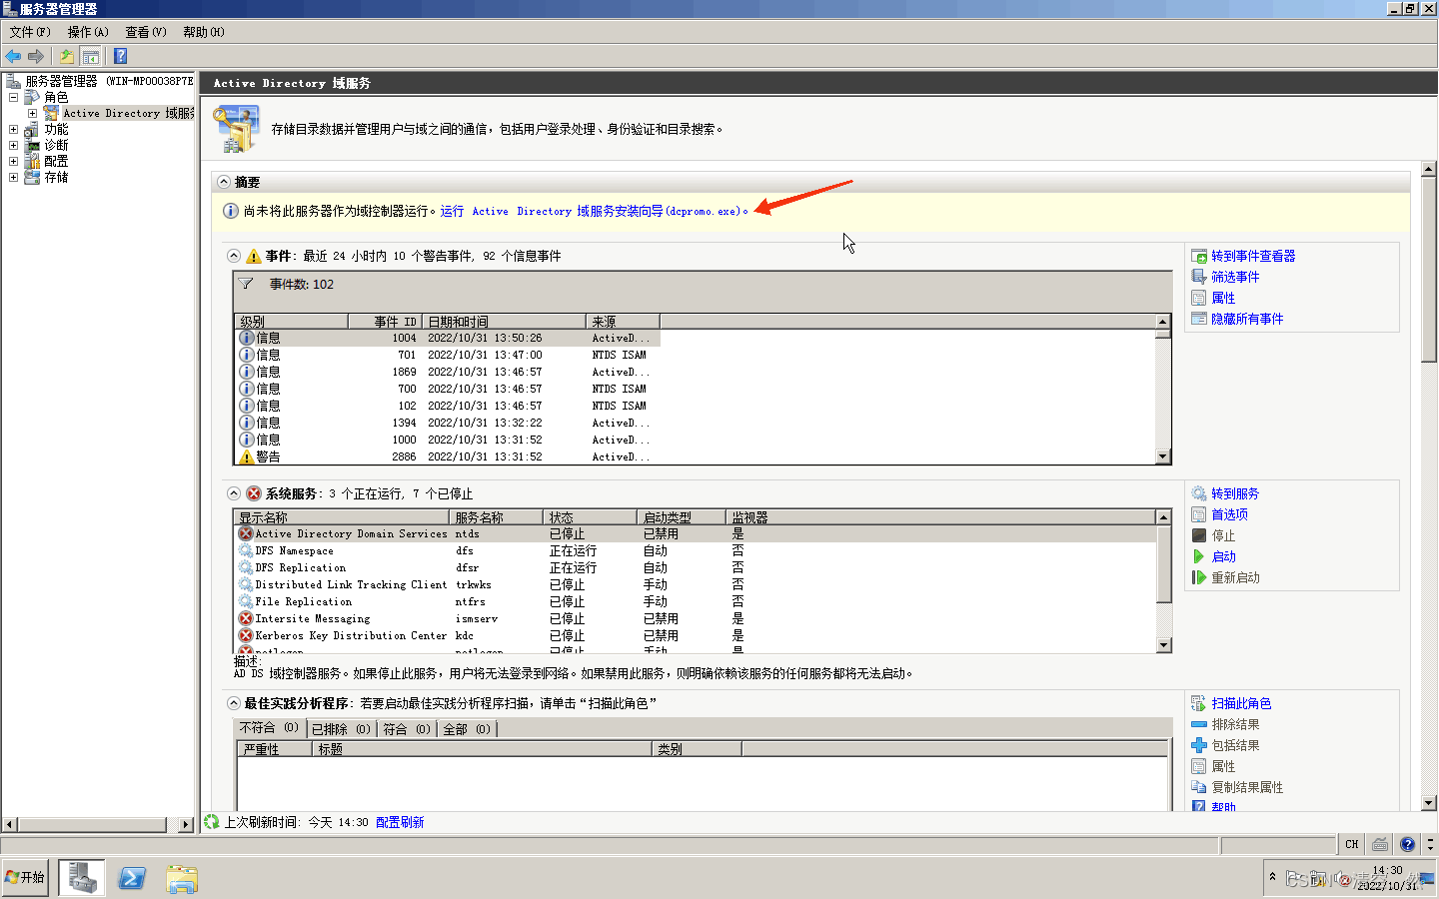The image size is (1439, 899).
Task: Click the event filter funnel icon
Action: tap(246, 284)
